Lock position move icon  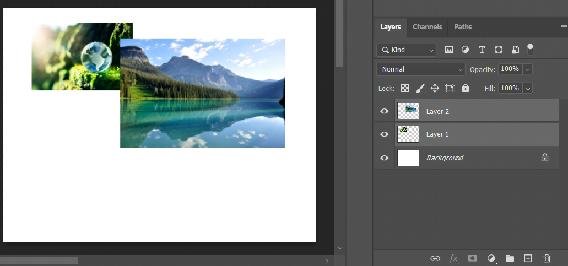[x=435, y=88]
